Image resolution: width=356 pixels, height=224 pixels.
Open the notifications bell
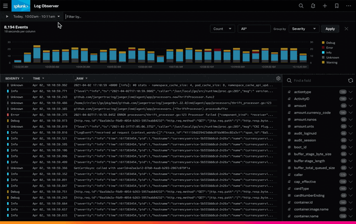pos(313,6)
